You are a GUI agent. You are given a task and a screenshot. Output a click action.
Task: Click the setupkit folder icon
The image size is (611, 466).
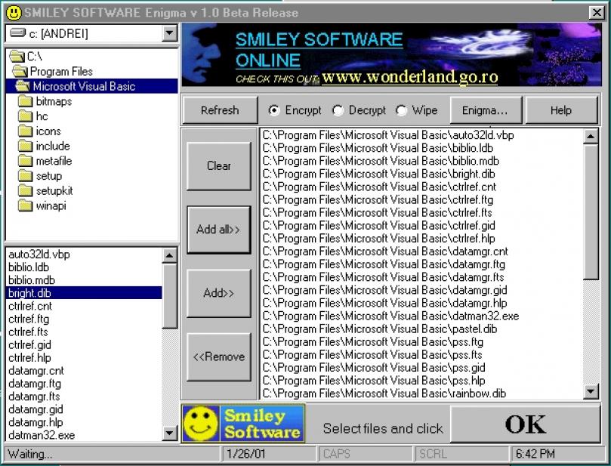(26, 190)
